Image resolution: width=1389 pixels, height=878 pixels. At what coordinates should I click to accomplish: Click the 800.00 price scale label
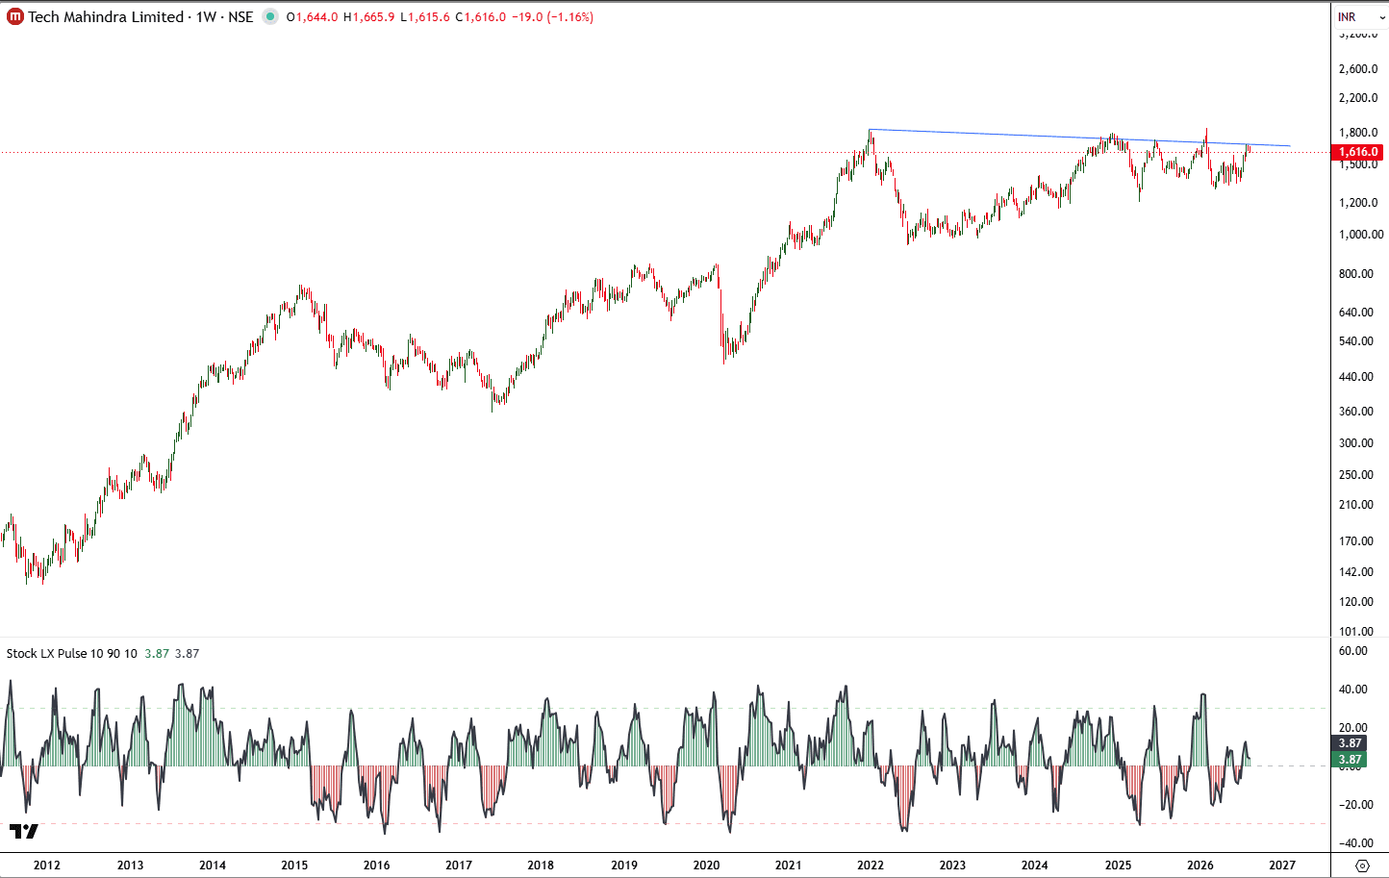1356,274
